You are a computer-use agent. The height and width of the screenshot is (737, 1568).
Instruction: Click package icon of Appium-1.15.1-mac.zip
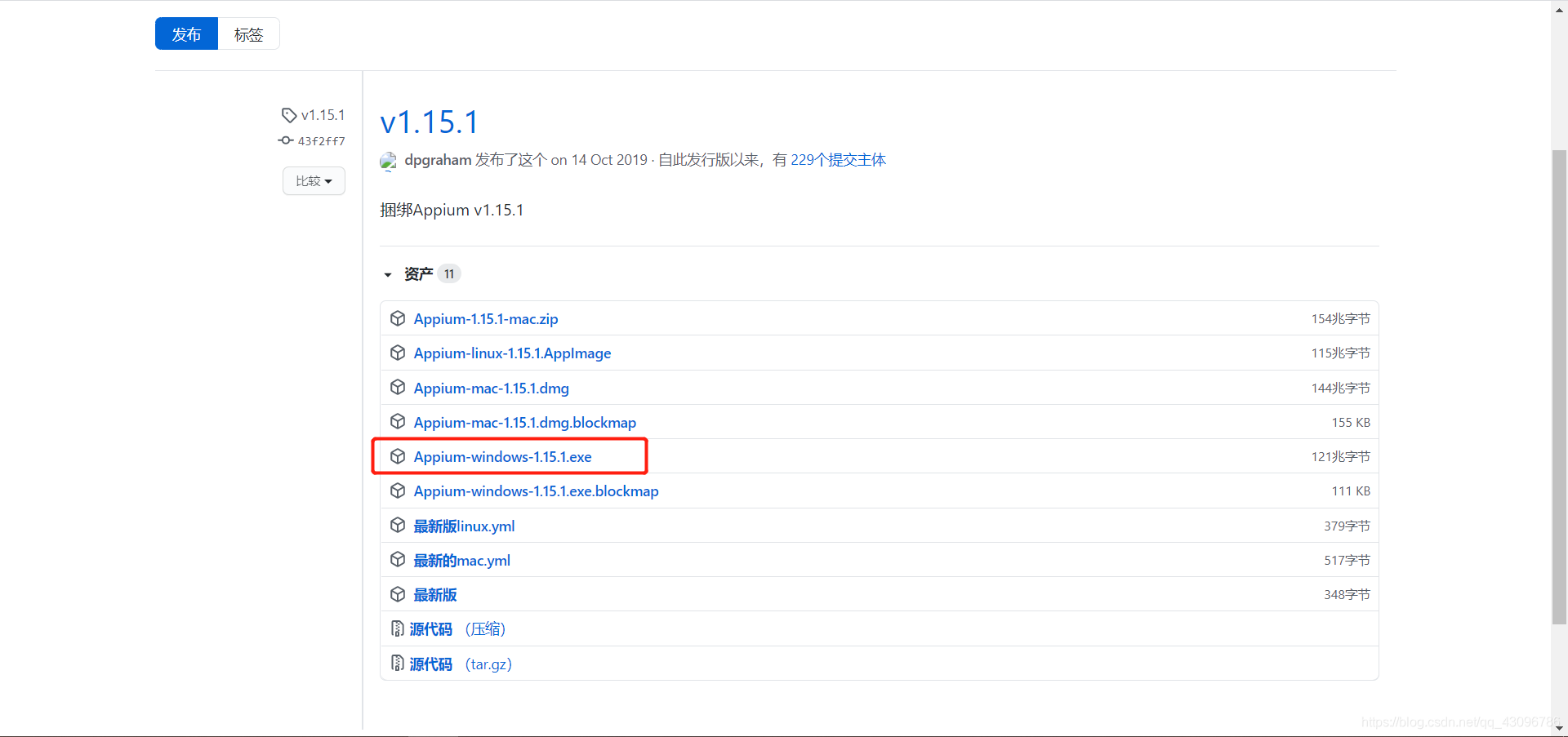[398, 318]
